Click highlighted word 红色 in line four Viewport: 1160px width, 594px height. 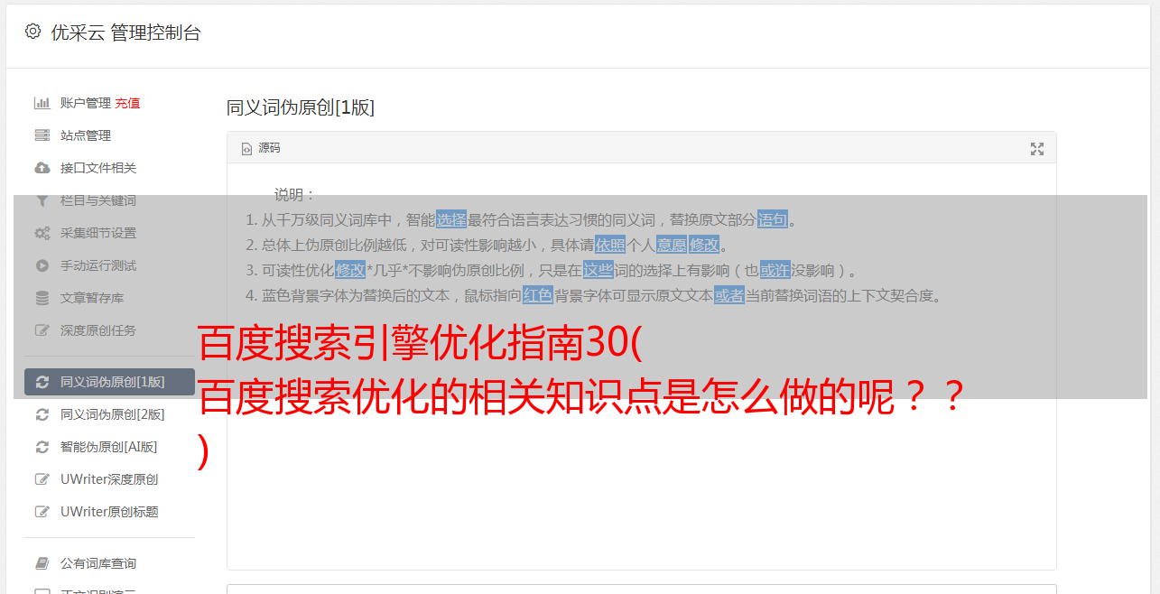[537, 295]
